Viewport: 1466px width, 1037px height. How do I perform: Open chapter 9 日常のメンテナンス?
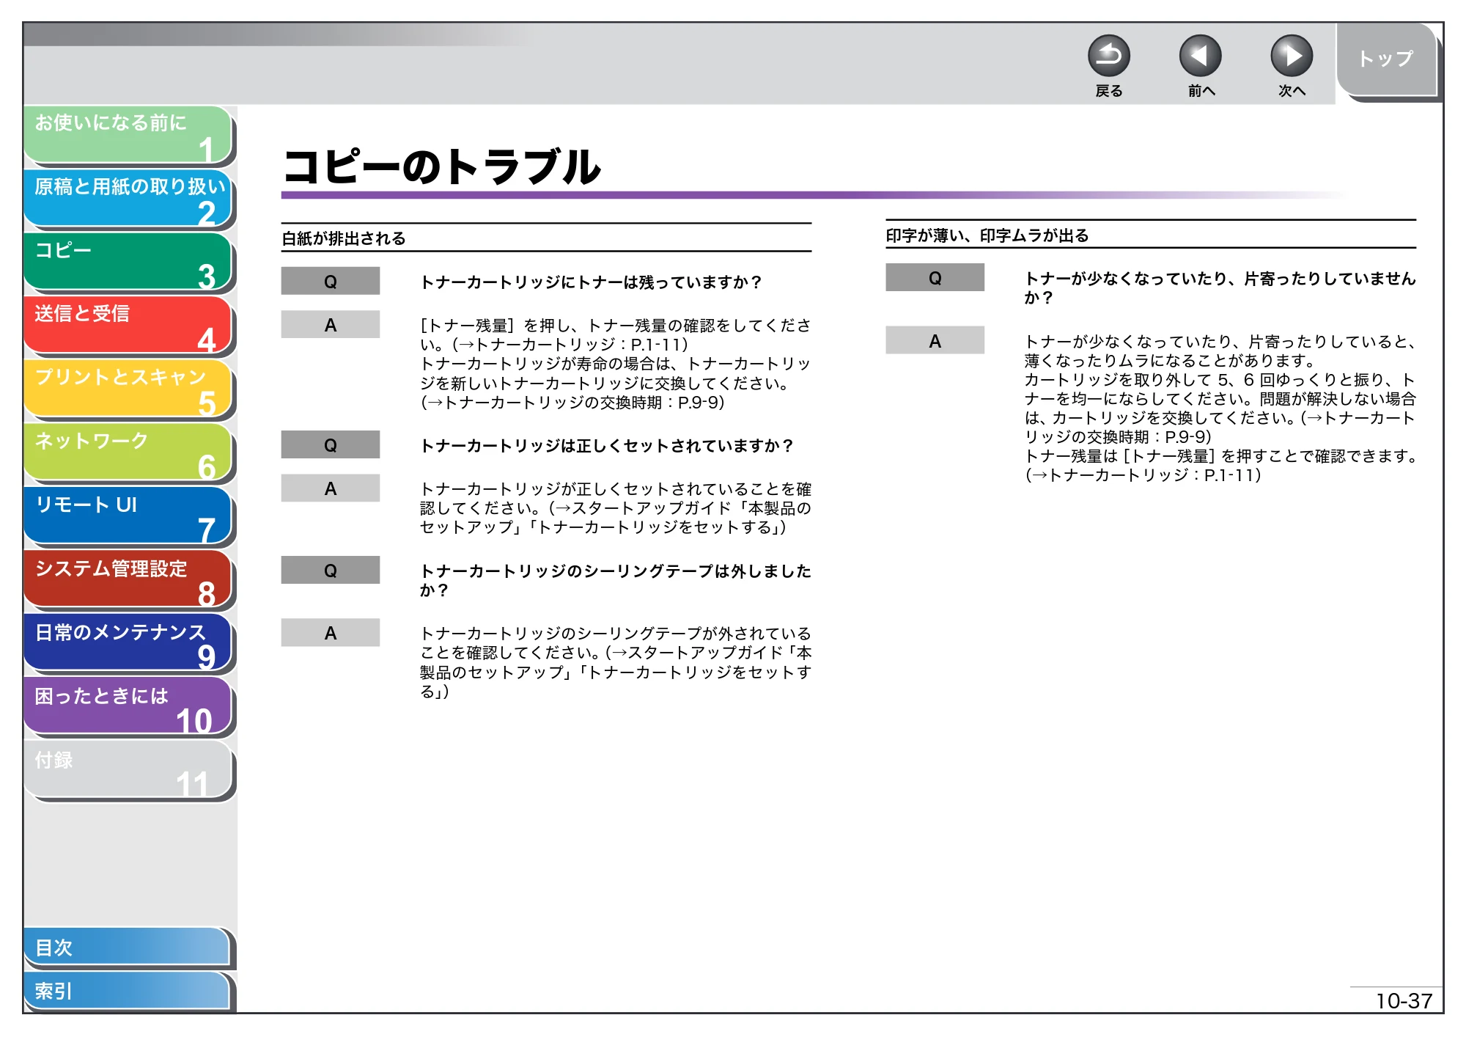coord(128,643)
